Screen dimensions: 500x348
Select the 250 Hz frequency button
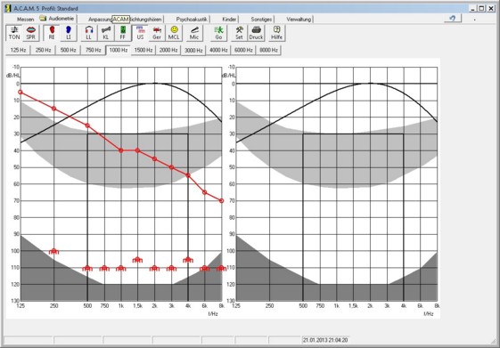click(43, 50)
